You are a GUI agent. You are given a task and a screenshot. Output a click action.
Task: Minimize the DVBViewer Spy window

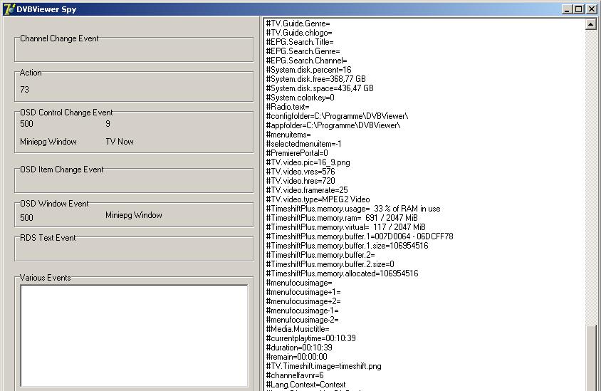(x=567, y=9)
